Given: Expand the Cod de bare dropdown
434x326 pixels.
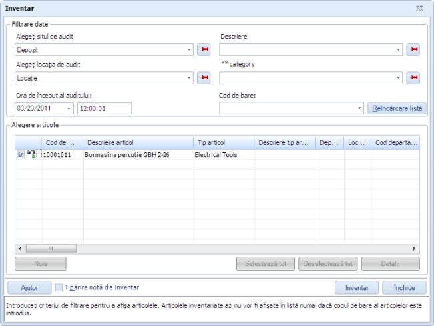Looking at the screenshot, I should [x=359, y=108].
